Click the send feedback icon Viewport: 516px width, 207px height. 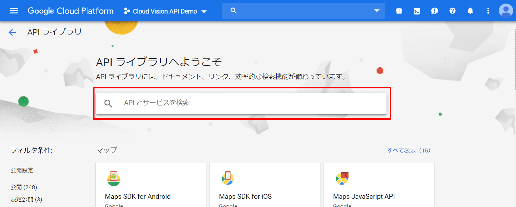pyautogui.click(x=434, y=11)
